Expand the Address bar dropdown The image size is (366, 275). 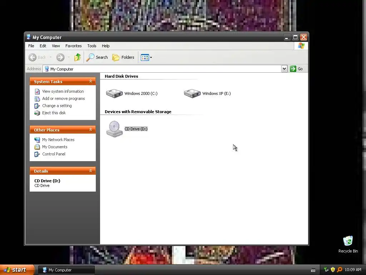[x=284, y=69]
